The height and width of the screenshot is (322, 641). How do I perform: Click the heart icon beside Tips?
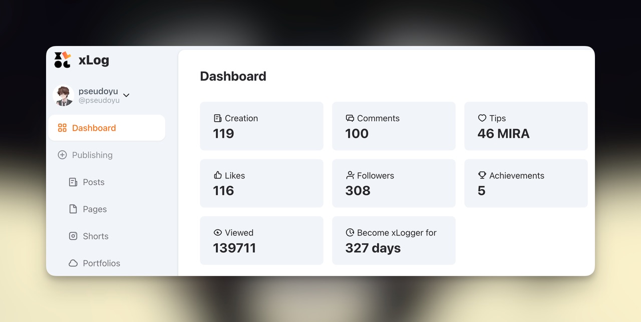(482, 118)
